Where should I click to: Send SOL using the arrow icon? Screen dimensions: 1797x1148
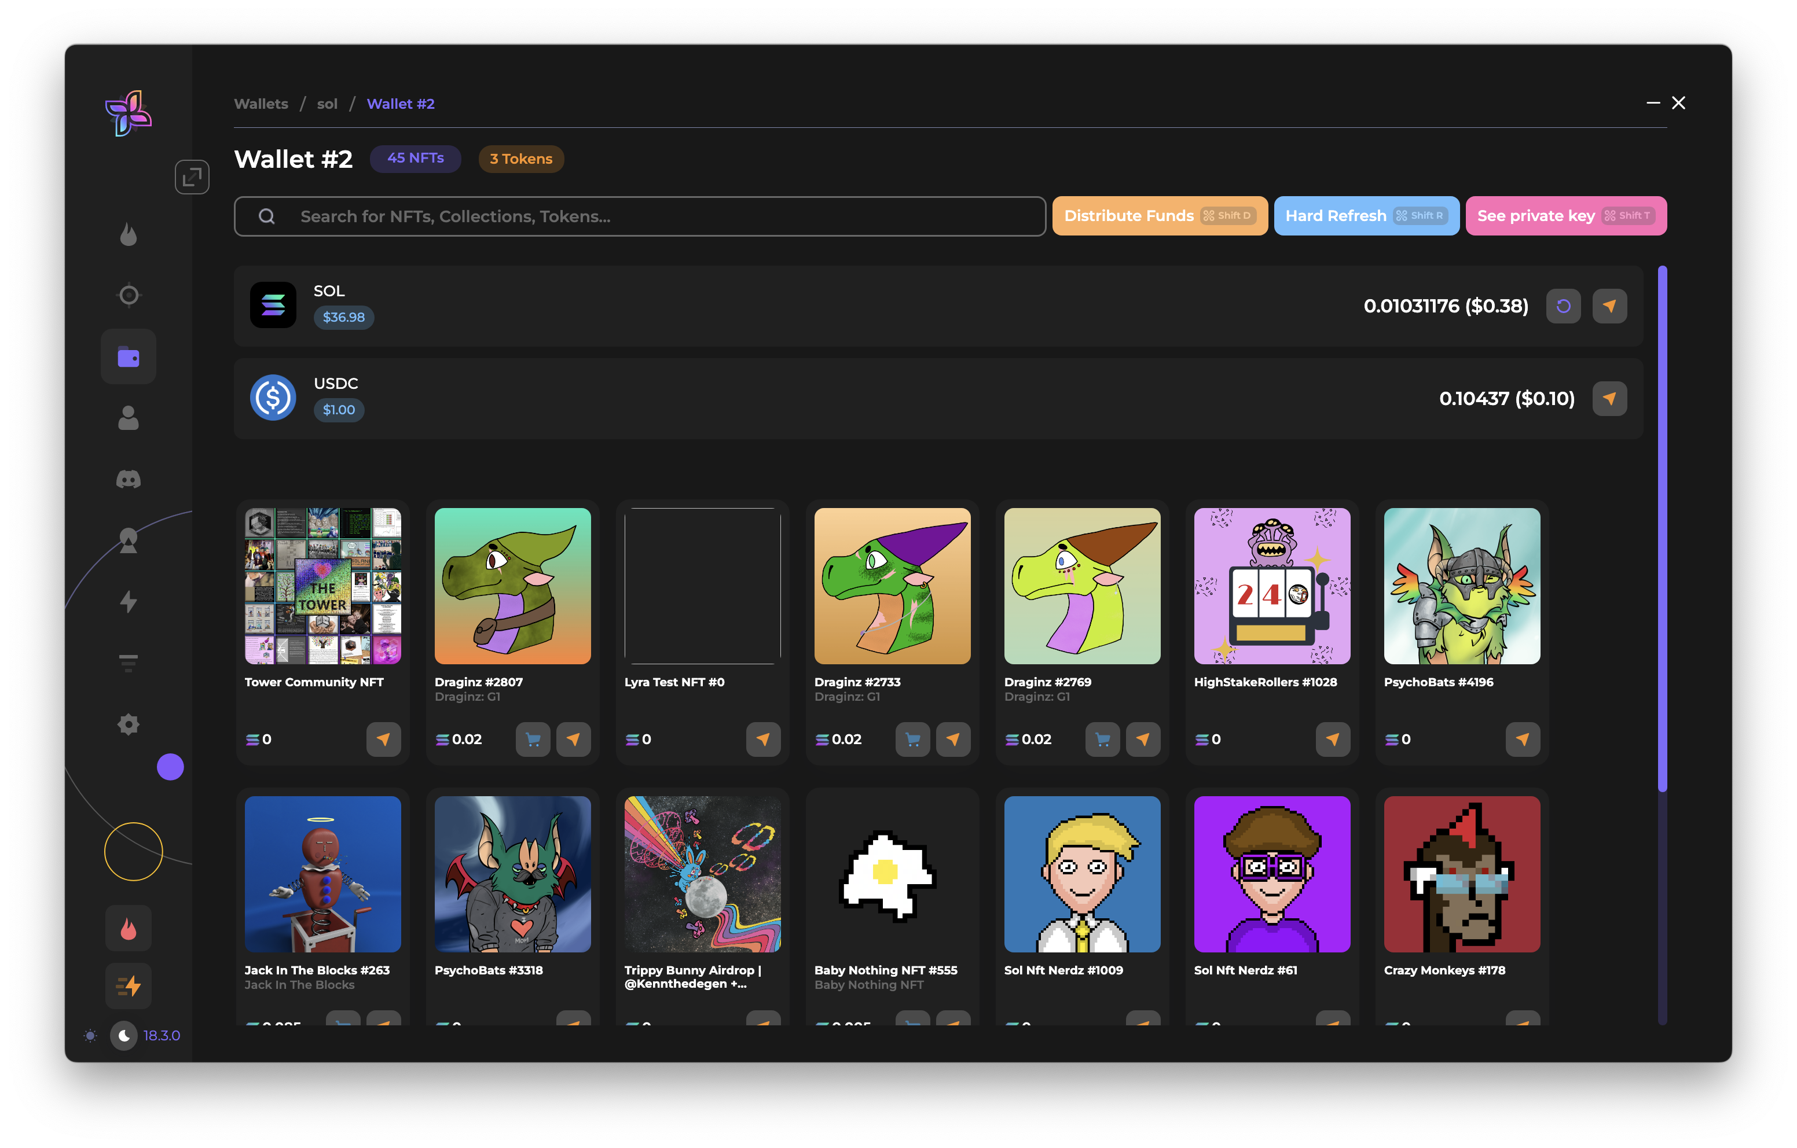(1609, 306)
